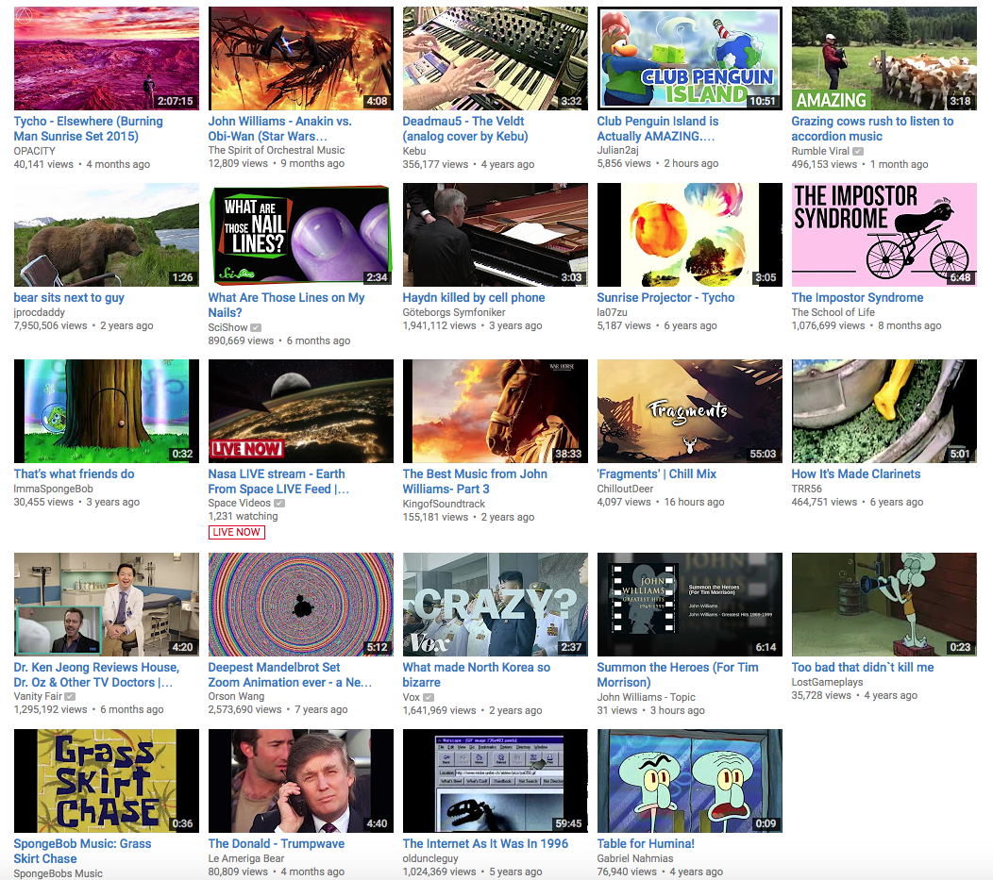
Task: Click the two Squidwards Table for Humina thumbnail
Action: (x=690, y=781)
